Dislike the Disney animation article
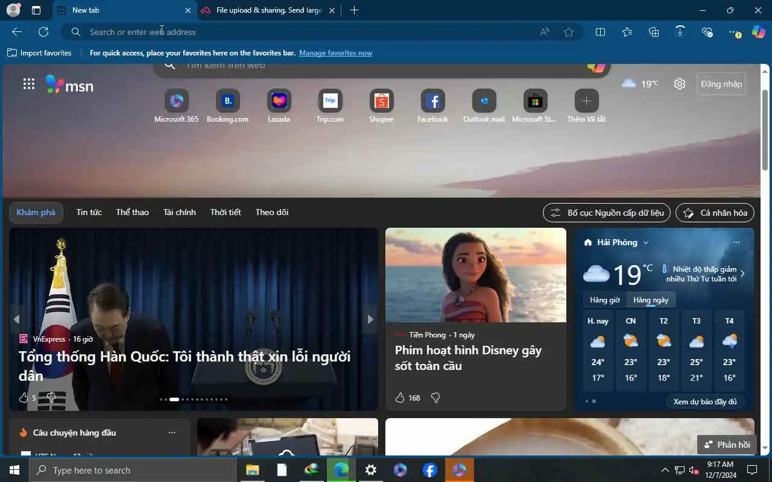 click(435, 398)
